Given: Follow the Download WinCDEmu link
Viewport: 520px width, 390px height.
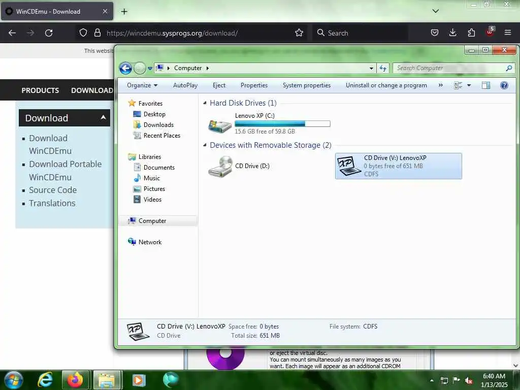Looking at the screenshot, I should coord(50,144).
